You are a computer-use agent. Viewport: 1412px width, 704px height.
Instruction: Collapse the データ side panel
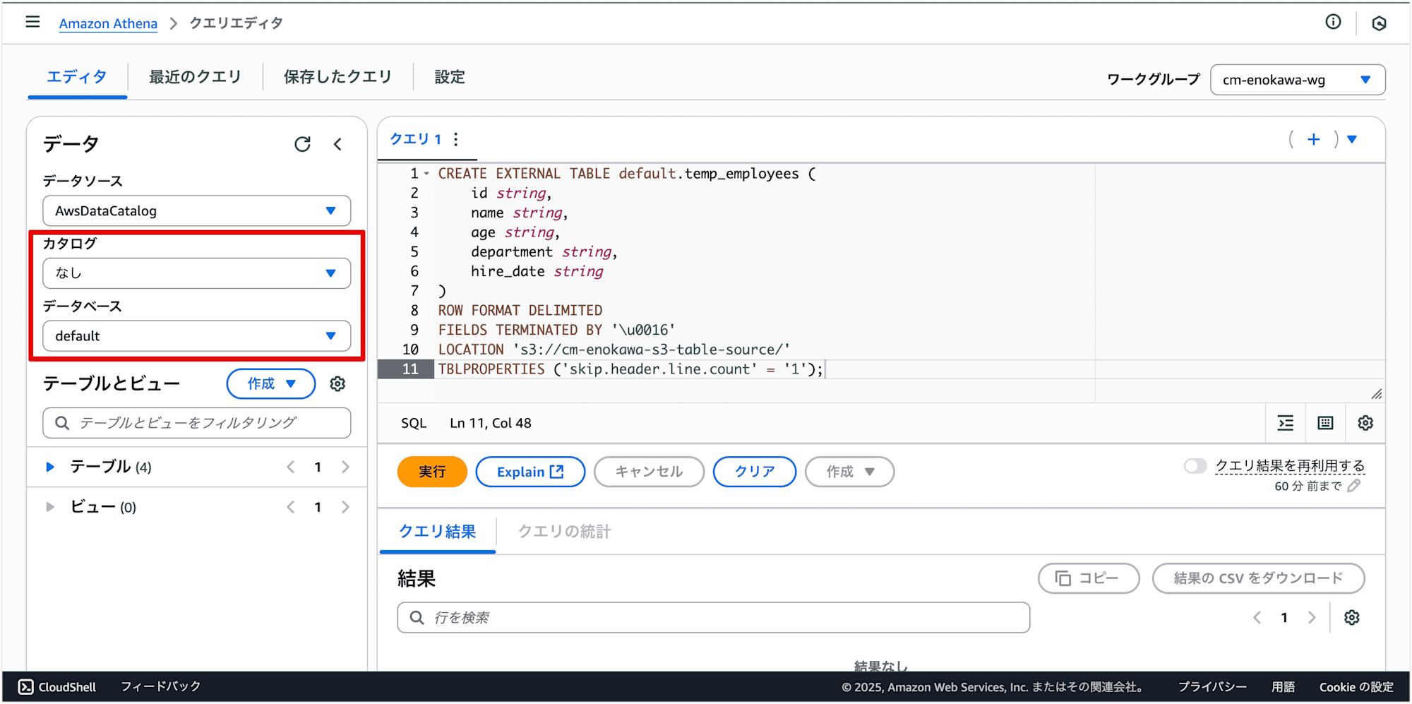[338, 144]
